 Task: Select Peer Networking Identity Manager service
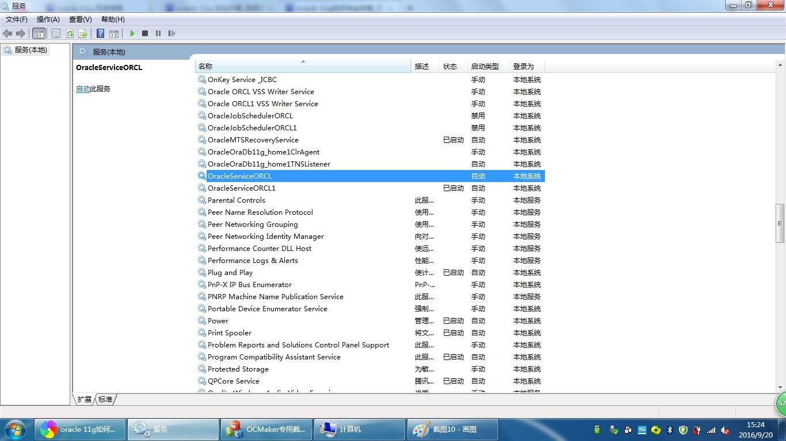tap(370, 237)
